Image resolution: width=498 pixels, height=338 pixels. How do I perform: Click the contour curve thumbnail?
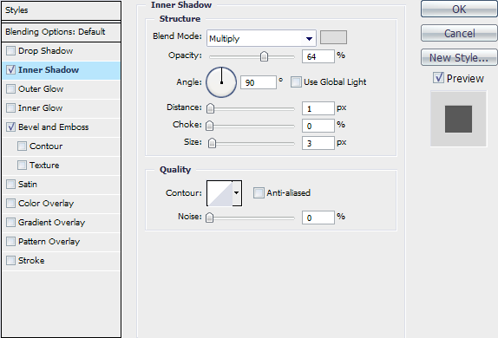point(220,193)
